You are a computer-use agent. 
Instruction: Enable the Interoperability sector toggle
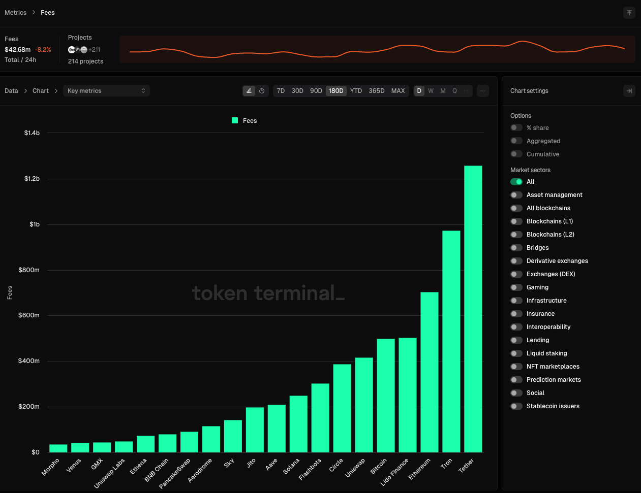pos(516,327)
